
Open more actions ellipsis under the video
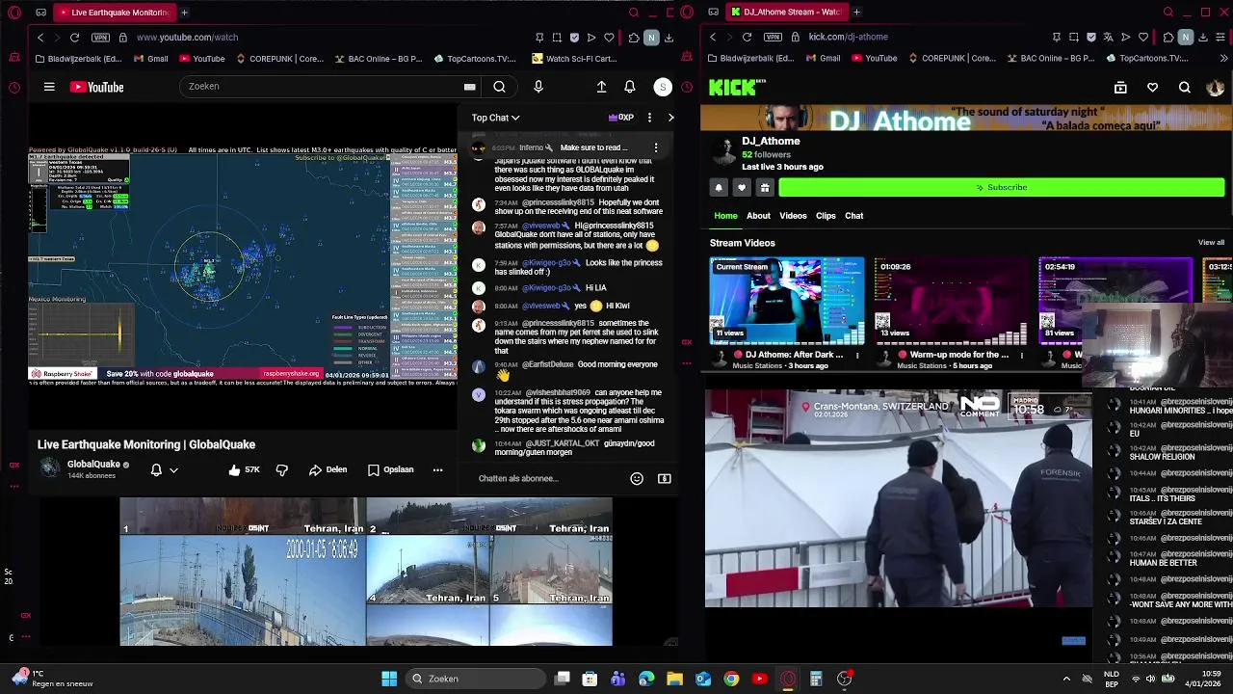pos(437,469)
